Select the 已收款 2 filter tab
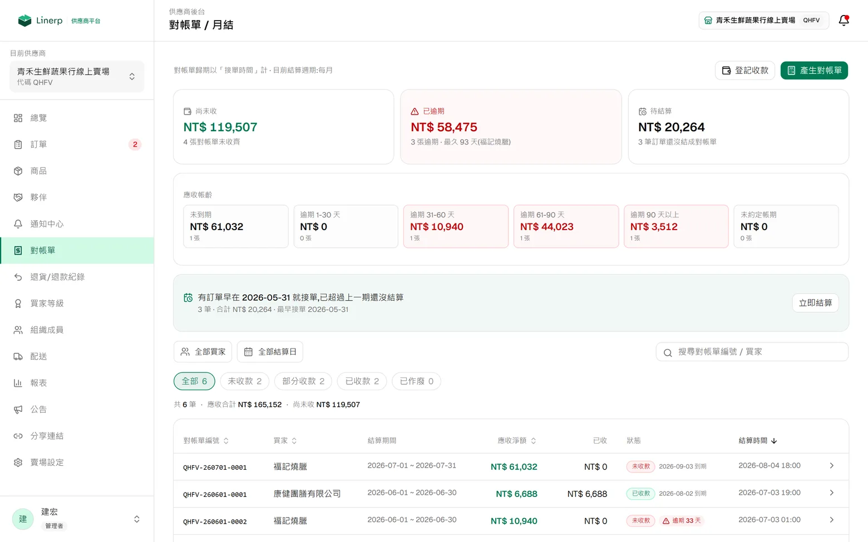This screenshot has width=868, height=542. [x=362, y=381]
